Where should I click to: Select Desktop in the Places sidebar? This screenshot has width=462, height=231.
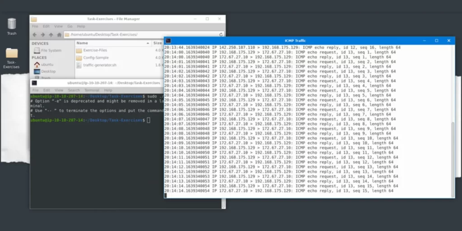click(48, 71)
